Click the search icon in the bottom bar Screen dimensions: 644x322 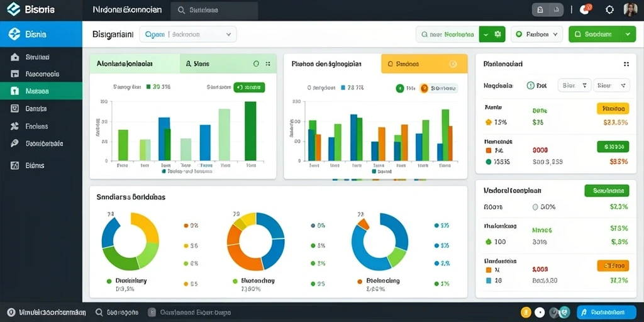pyautogui.click(x=99, y=313)
